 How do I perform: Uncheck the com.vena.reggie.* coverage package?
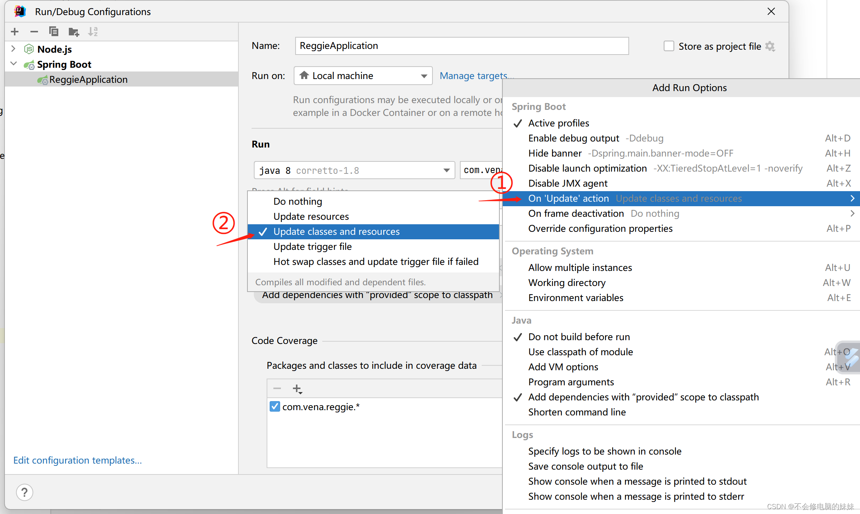point(275,406)
